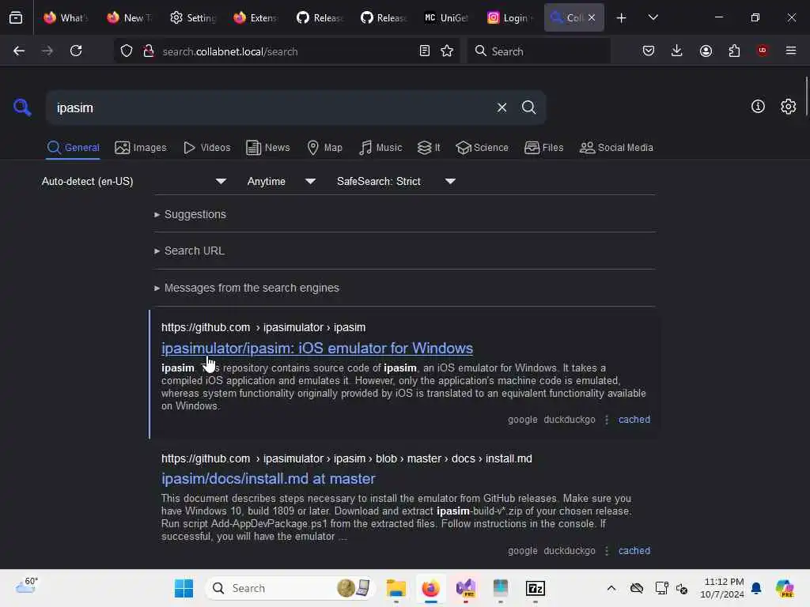Bookmark this page with the star
Screen dimensions: 810x607
(447, 51)
